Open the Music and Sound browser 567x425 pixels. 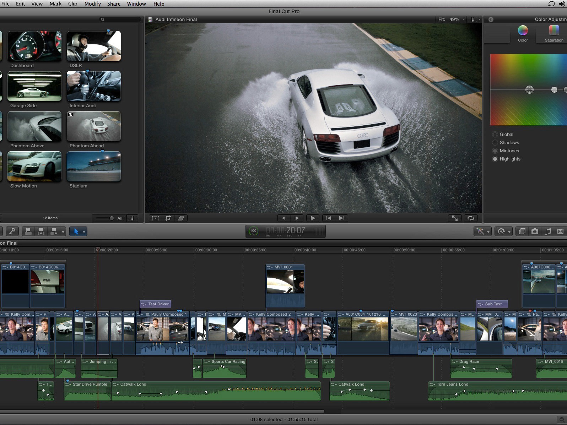548,231
